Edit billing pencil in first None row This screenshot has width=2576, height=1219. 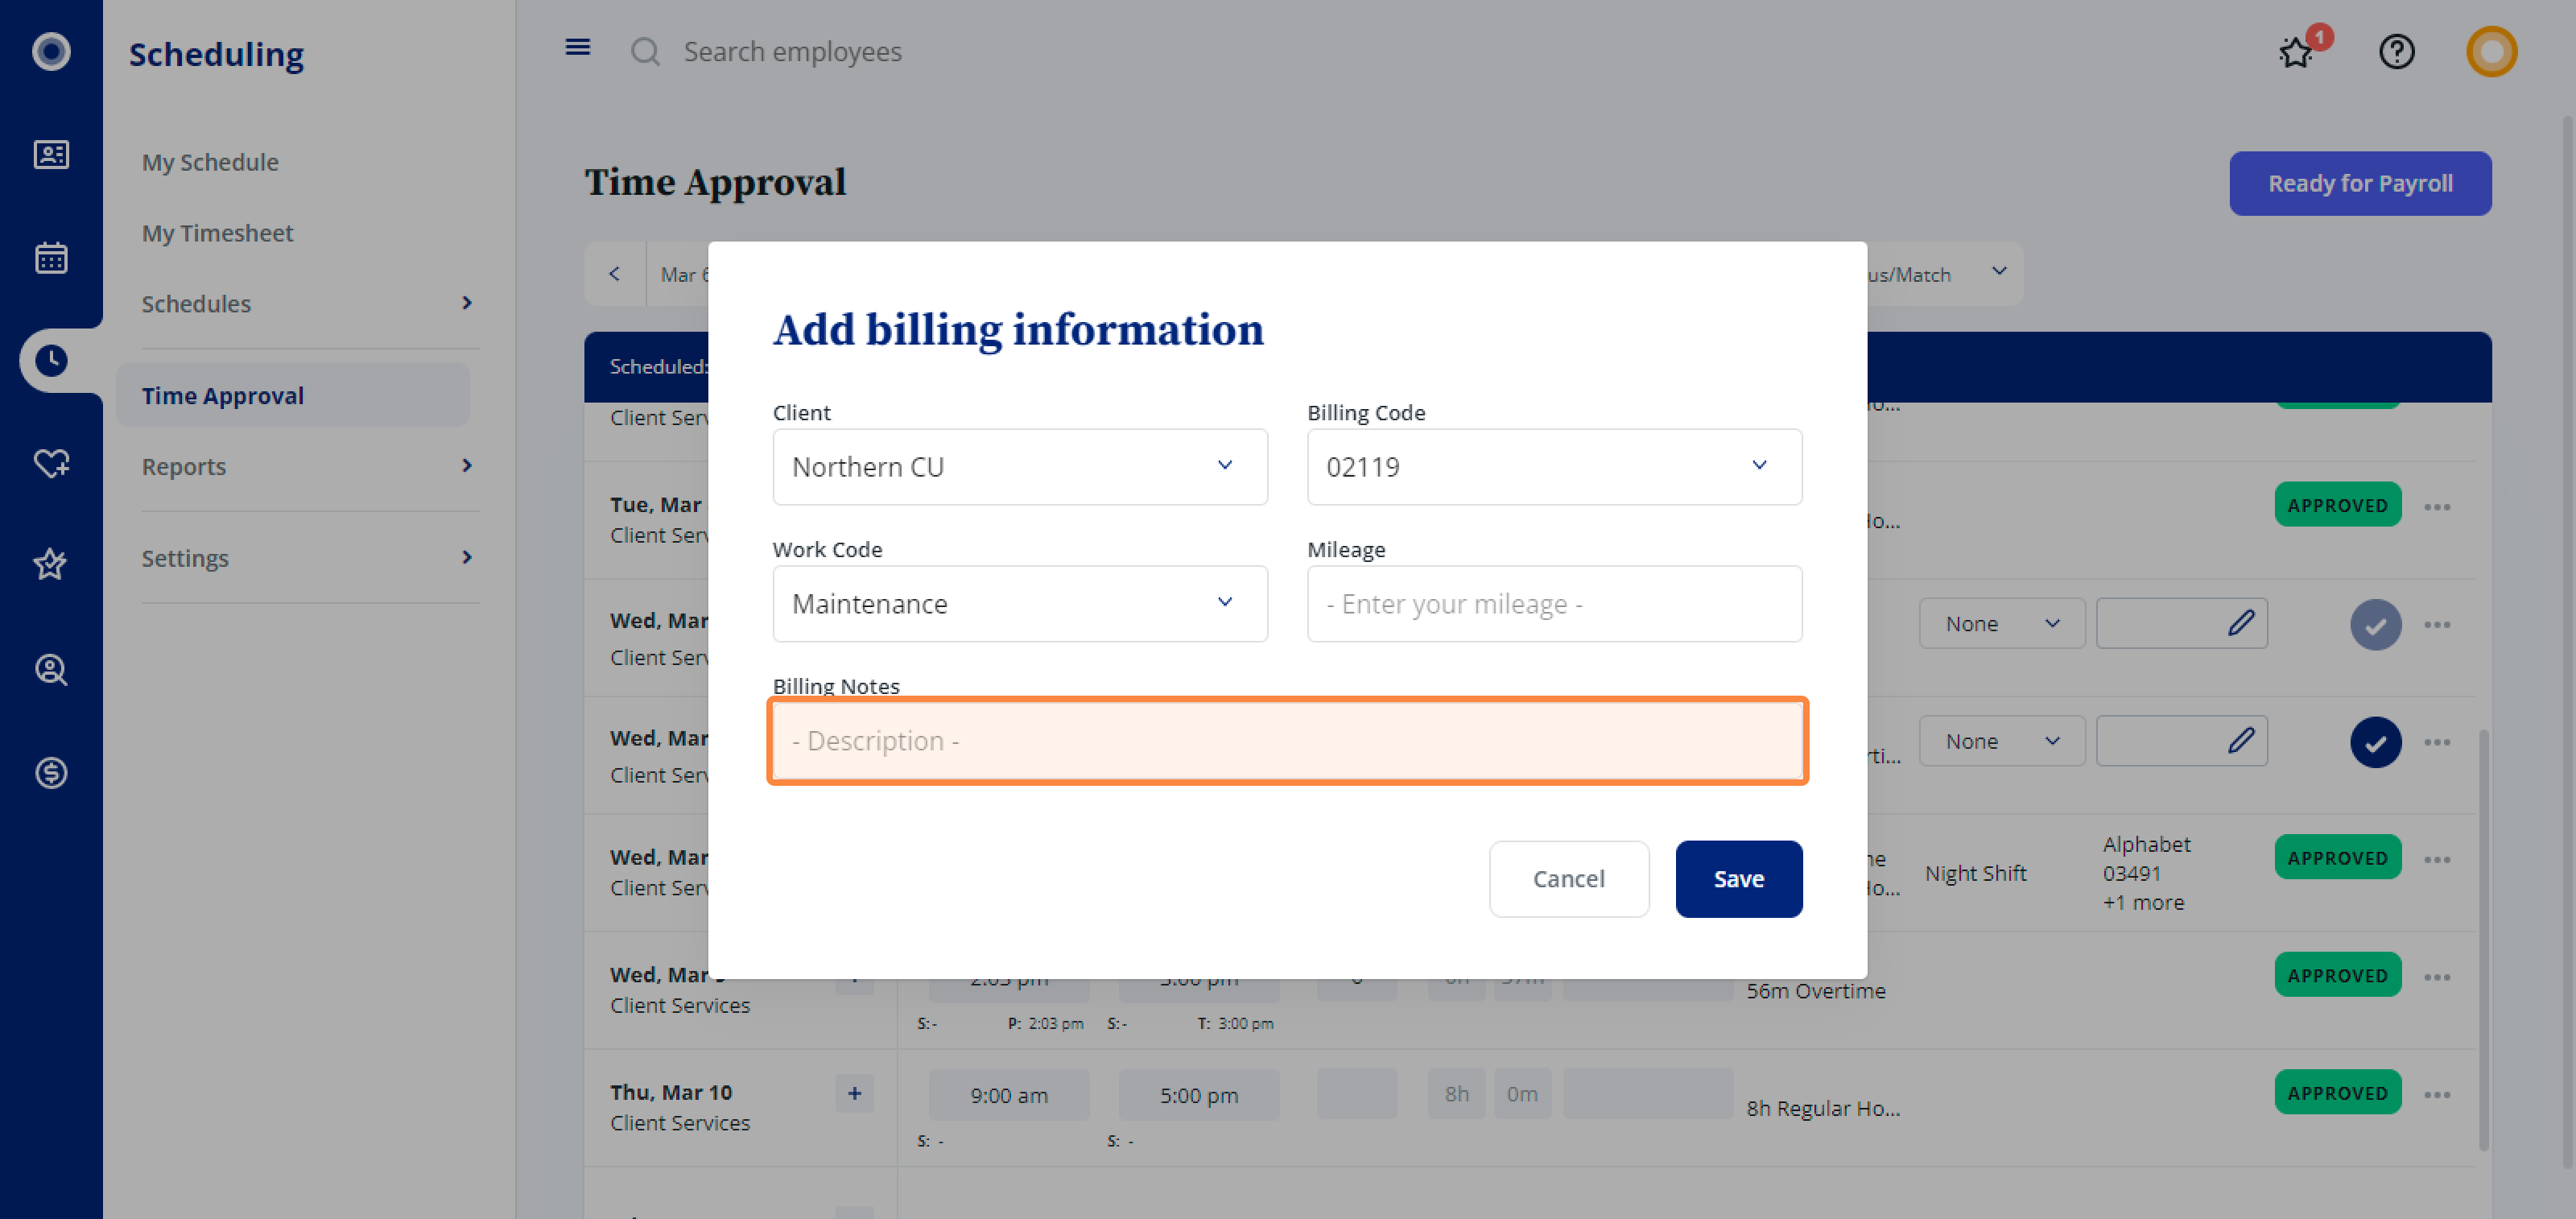click(x=2241, y=623)
